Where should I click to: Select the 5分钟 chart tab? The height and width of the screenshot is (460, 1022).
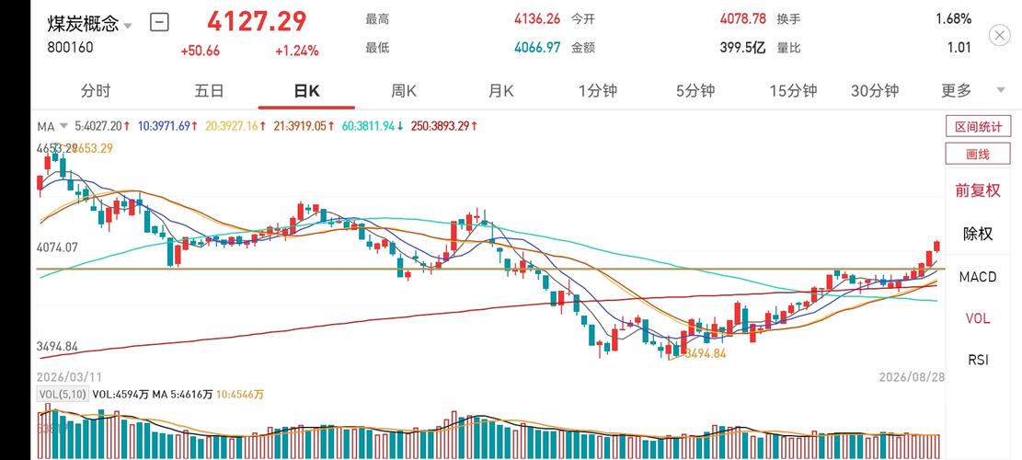tap(695, 90)
